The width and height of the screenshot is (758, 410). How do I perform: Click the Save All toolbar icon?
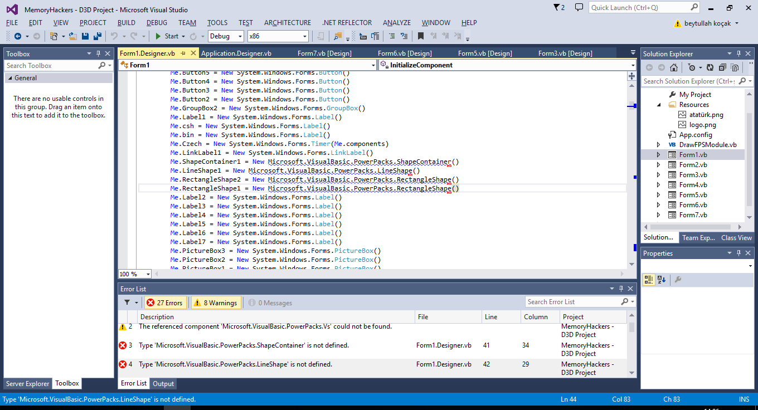[x=97, y=36]
